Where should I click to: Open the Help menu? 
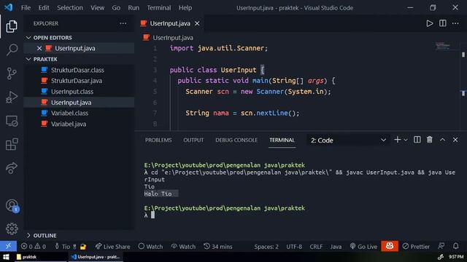[x=185, y=8]
